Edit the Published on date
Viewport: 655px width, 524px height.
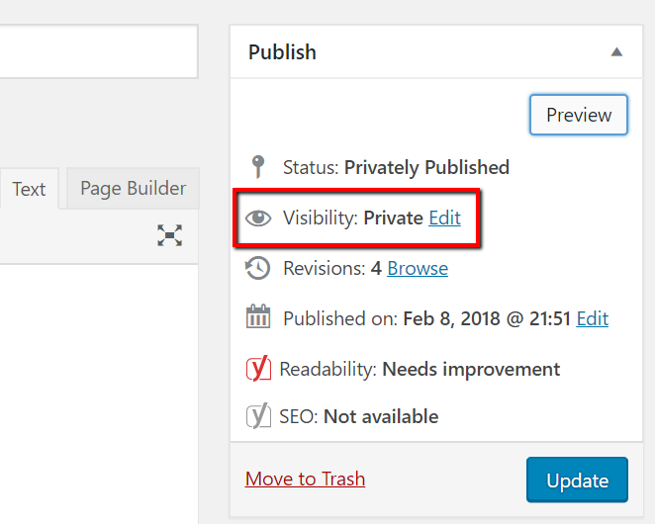click(593, 318)
